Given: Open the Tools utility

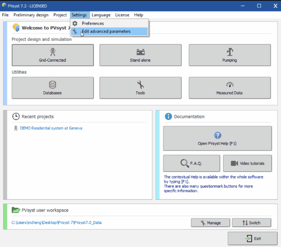Looking at the screenshot, I should (x=140, y=88).
